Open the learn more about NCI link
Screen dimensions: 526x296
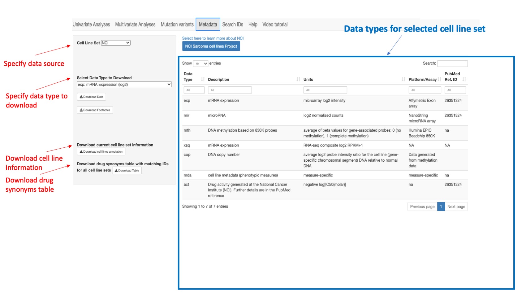click(x=213, y=38)
